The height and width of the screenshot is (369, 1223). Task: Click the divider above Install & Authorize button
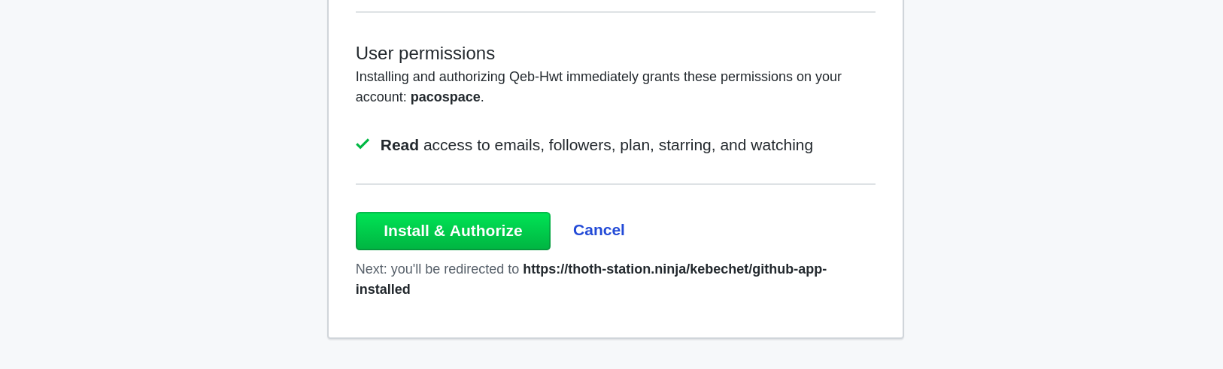615,184
